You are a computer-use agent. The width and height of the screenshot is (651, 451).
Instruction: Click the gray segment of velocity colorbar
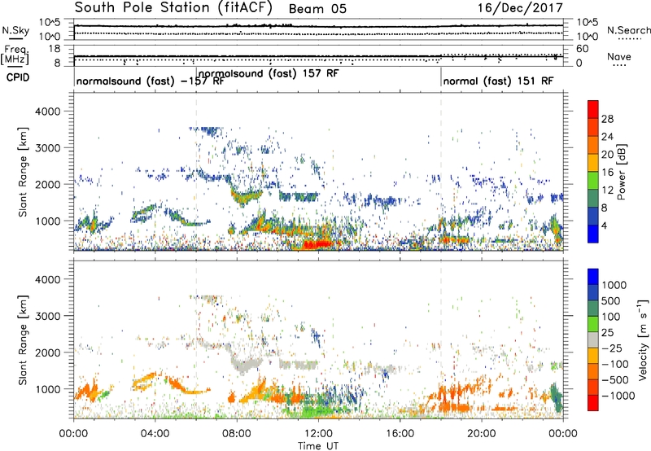pyautogui.click(x=593, y=339)
